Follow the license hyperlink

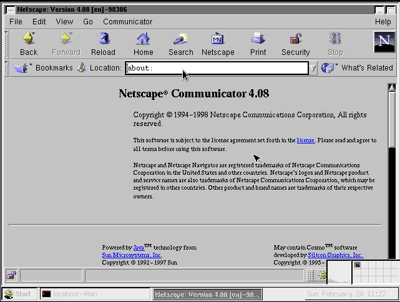click(305, 140)
